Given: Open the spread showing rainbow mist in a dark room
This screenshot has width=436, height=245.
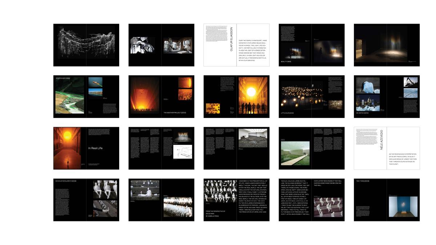Looking at the screenshot, I should click(387, 45).
